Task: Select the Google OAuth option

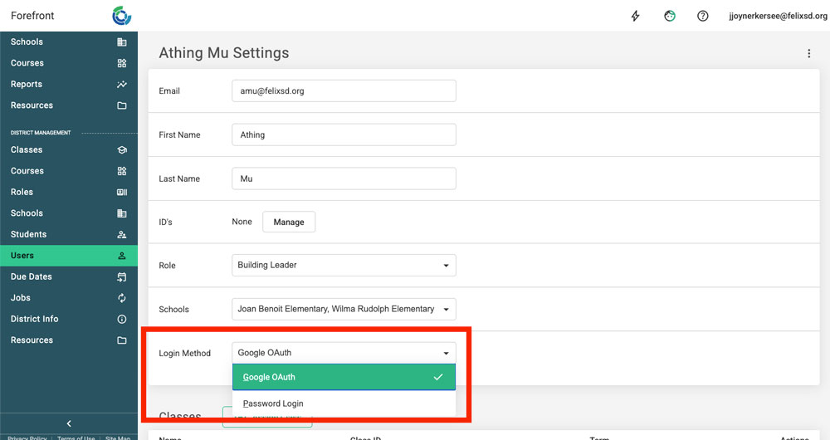Action: coord(344,377)
